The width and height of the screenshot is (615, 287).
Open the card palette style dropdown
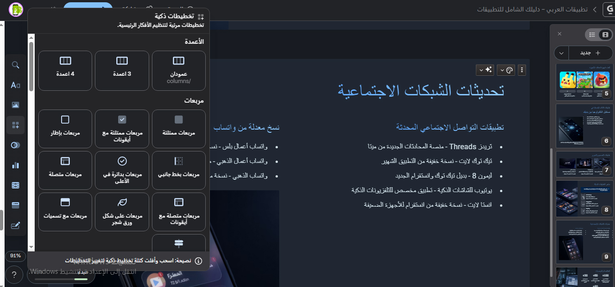(506, 70)
